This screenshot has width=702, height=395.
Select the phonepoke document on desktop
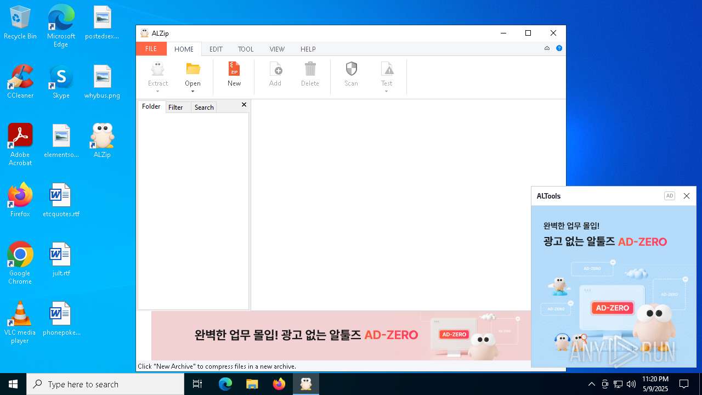click(x=61, y=319)
